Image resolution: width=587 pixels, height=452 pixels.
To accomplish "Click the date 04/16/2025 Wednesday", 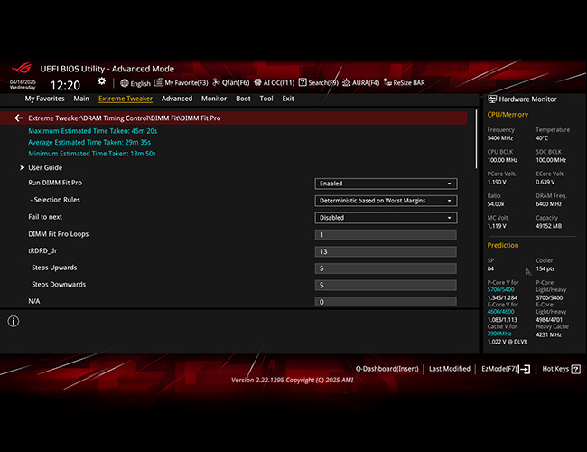I will (23, 85).
